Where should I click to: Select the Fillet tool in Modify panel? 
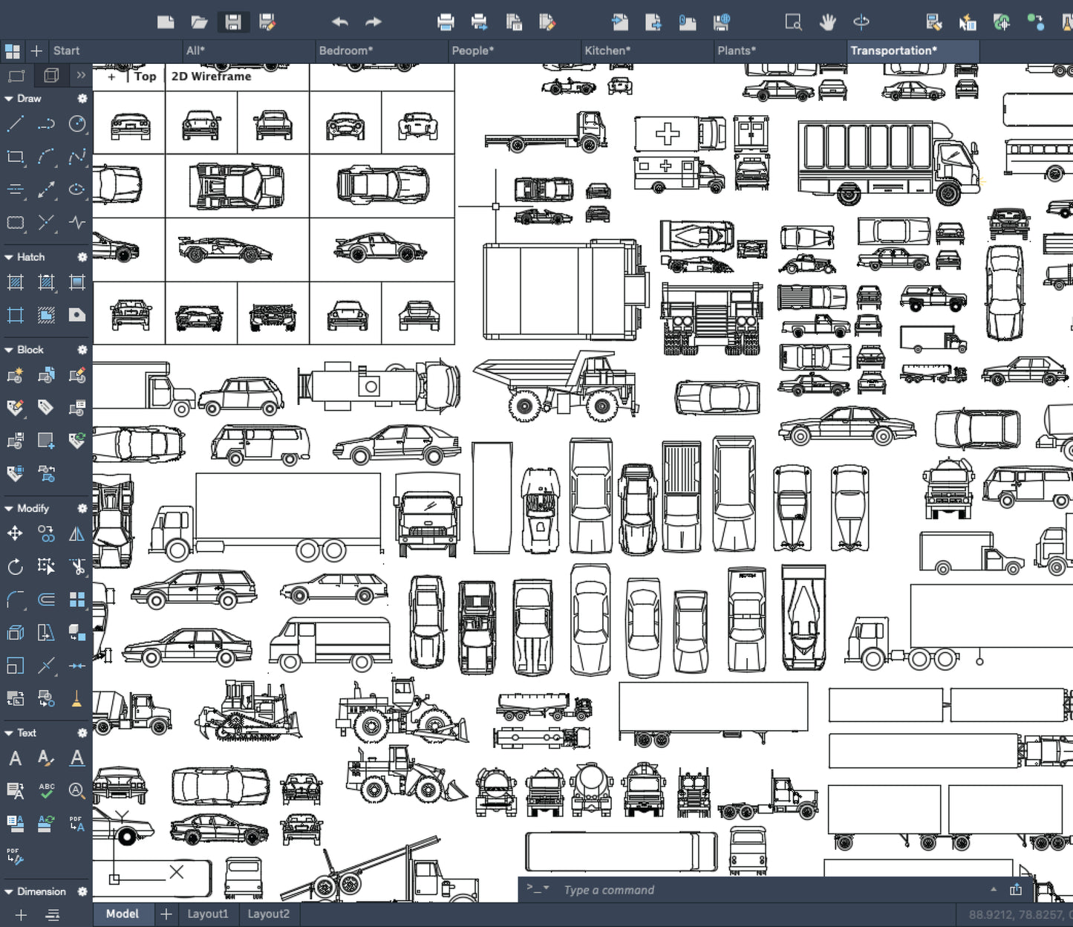(15, 599)
